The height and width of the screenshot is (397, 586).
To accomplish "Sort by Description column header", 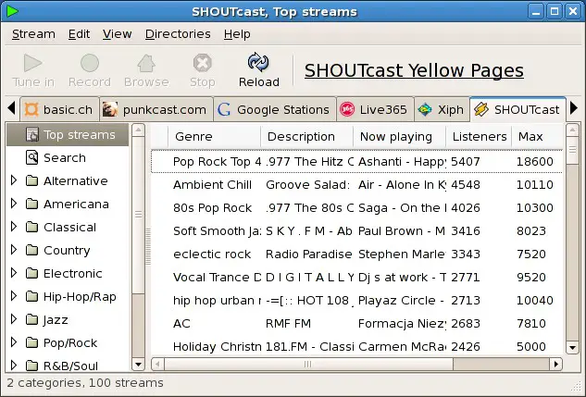I will (306, 137).
